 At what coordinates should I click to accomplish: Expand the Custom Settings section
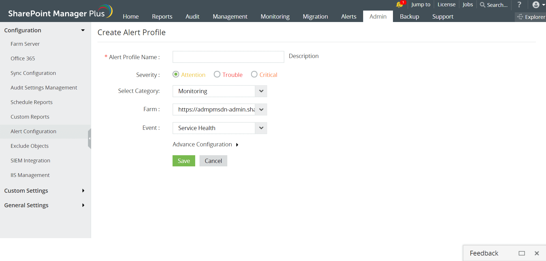coord(83,191)
